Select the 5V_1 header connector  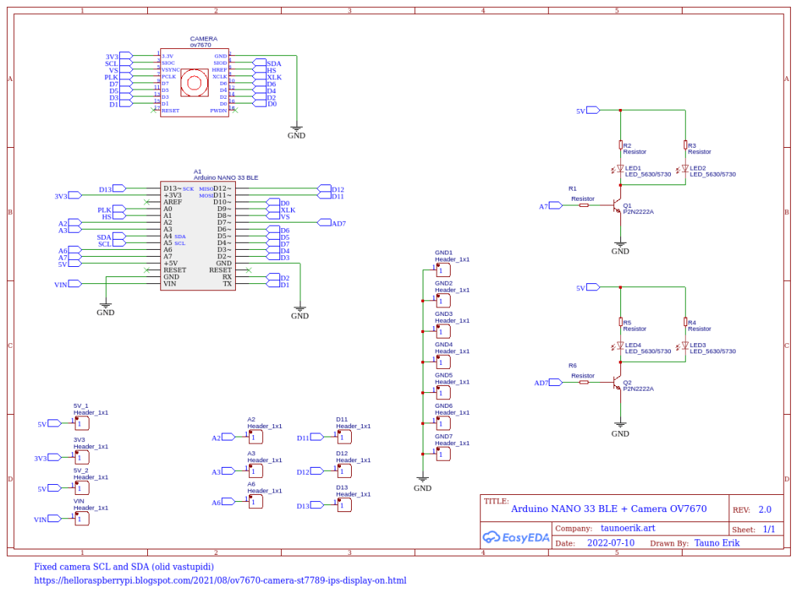pyautogui.click(x=82, y=423)
